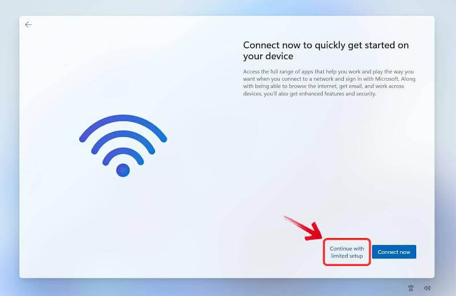
Task: Click the red arrow annotation
Action: pos(303,228)
